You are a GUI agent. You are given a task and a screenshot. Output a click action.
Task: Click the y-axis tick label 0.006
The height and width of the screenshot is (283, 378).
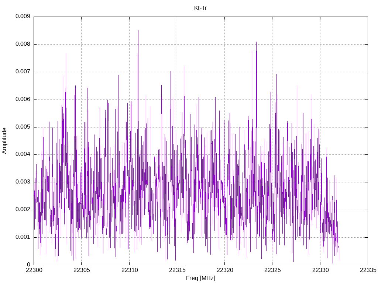click(23, 99)
